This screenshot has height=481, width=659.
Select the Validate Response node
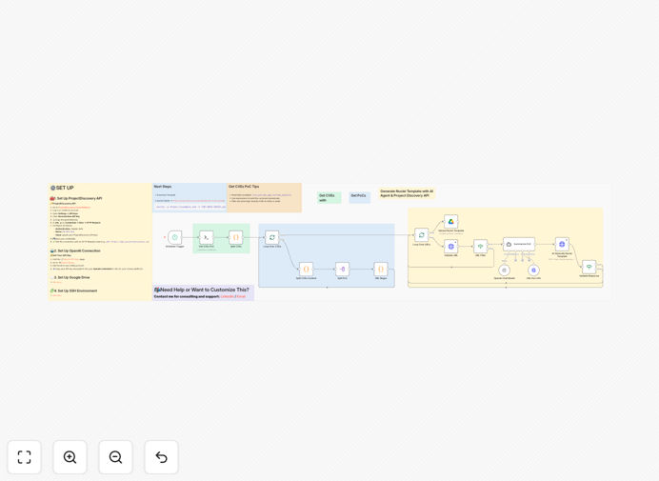[x=589, y=267]
